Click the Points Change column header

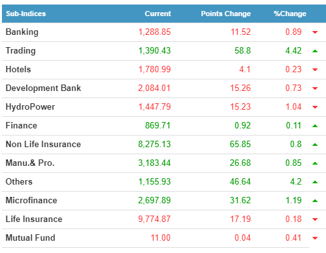(x=226, y=14)
